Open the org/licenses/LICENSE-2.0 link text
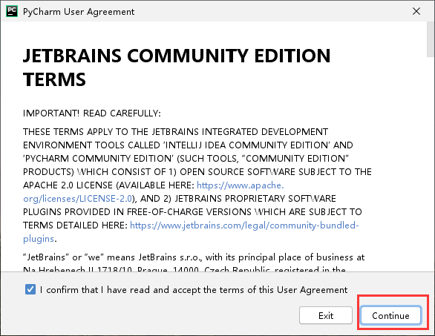This screenshot has width=435, height=336. pos(77,199)
